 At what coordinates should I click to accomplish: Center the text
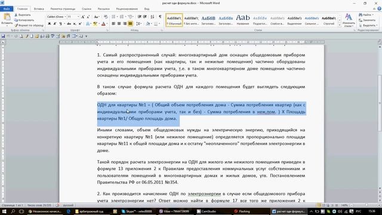coord(119,24)
